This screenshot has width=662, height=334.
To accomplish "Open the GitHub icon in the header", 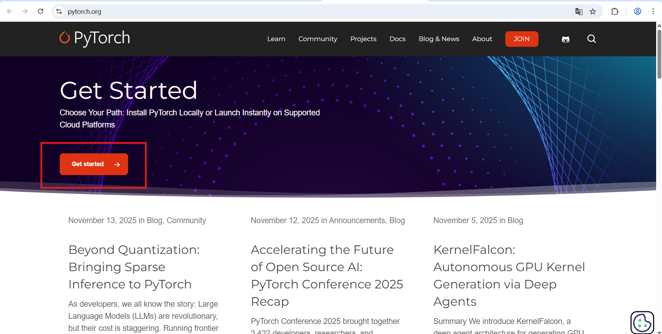I will (x=565, y=39).
